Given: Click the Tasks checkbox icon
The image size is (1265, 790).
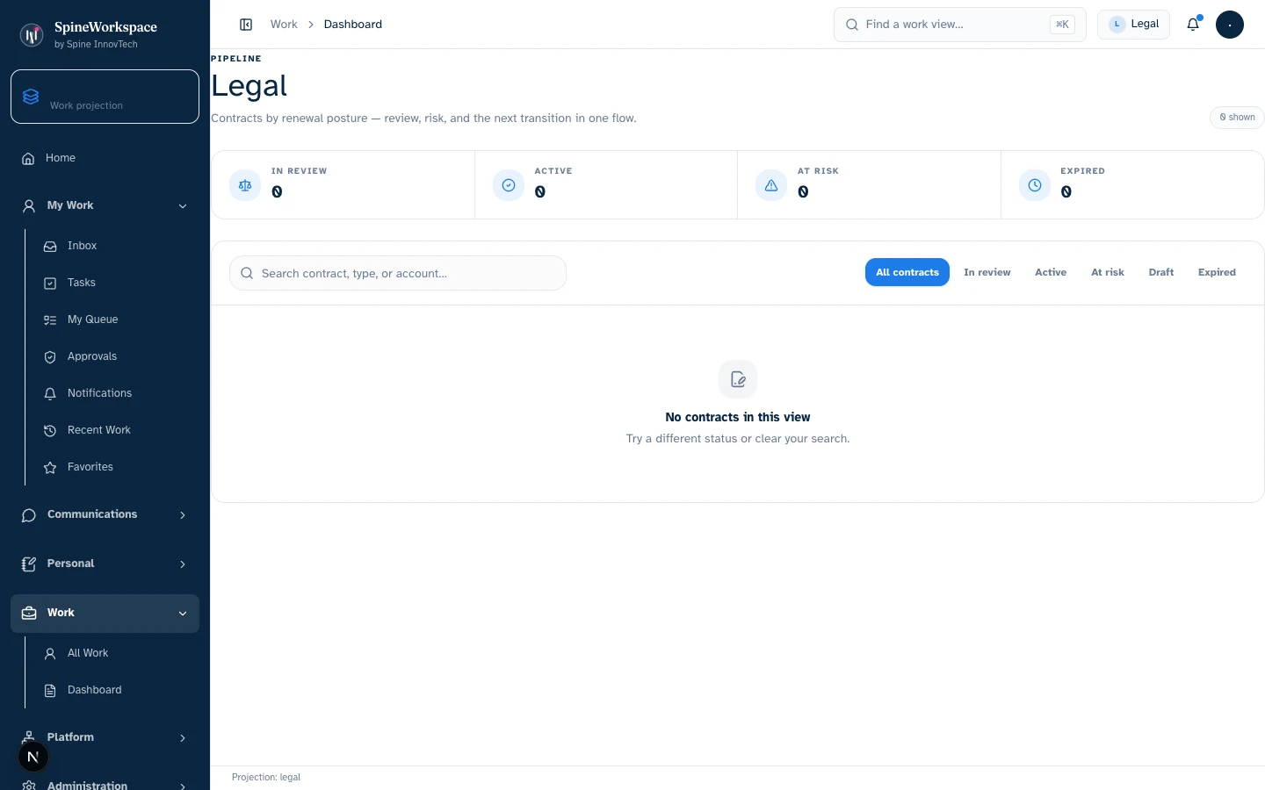Looking at the screenshot, I should click(50, 284).
